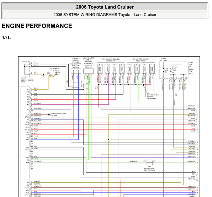Viewport: 212px width, 197px height.
Task: Click the J/C 17 junction connector box
Action: [x=26, y=69]
